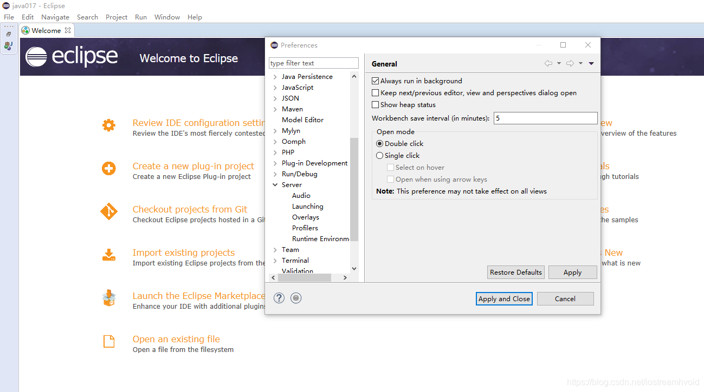The width and height of the screenshot is (704, 392).
Task: Click the Eclipse logo in welcome banner
Action: point(72,57)
